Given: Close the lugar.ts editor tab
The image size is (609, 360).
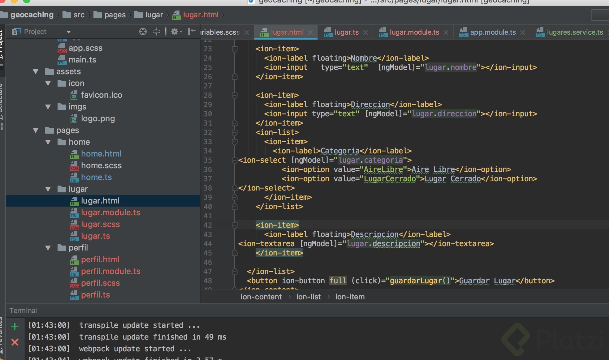Looking at the screenshot, I should tap(365, 32).
